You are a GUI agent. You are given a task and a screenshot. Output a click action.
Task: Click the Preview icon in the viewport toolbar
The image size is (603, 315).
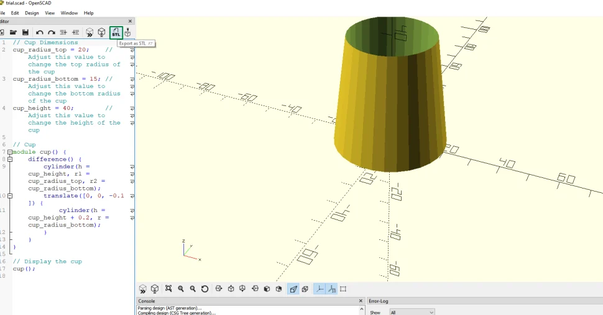tap(143, 289)
